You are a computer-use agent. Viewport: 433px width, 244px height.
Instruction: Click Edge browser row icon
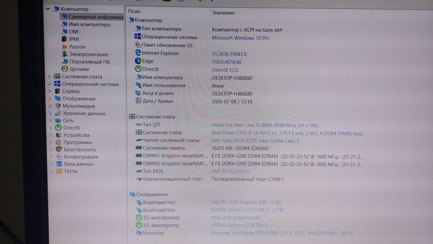tap(138, 61)
